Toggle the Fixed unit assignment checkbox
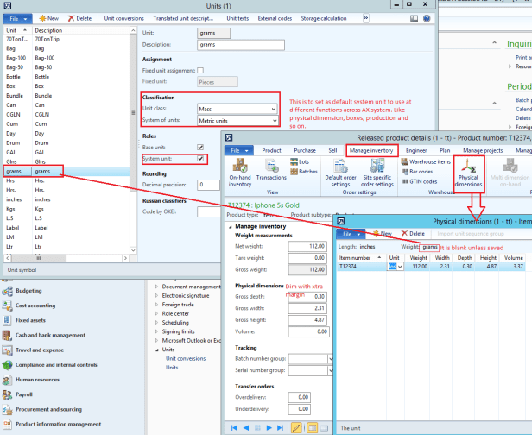This screenshot has width=532, height=435. coord(201,70)
